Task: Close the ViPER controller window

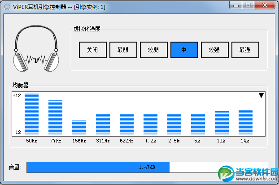Action: (x=265, y=5)
